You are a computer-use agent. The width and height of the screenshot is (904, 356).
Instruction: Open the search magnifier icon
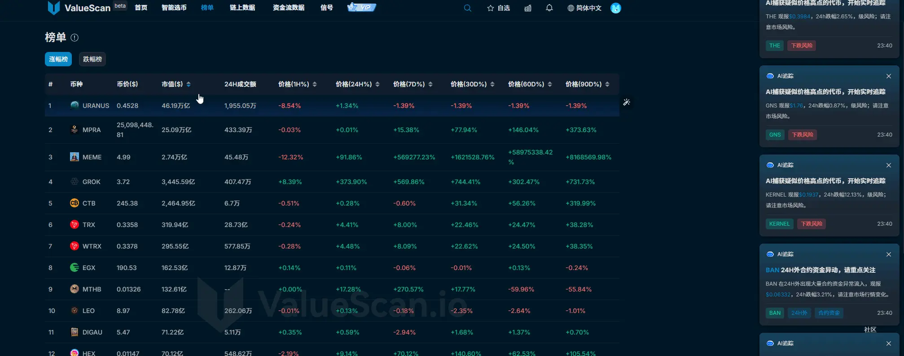467,8
